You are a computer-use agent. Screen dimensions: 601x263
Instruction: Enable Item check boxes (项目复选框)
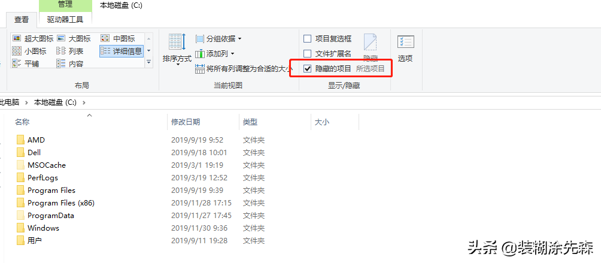[308, 39]
